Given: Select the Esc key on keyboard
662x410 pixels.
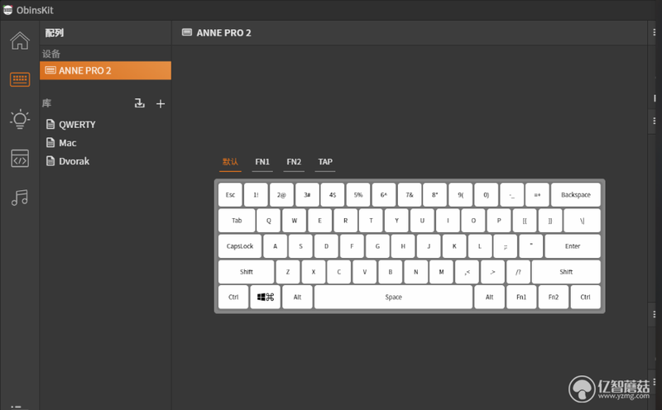Looking at the screenshot, I should pyautogui.click(x=230, y=195).
